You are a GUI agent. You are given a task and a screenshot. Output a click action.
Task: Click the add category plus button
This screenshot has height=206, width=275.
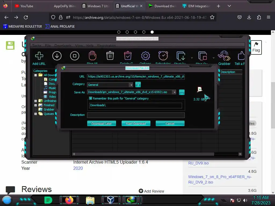[138, 85]
